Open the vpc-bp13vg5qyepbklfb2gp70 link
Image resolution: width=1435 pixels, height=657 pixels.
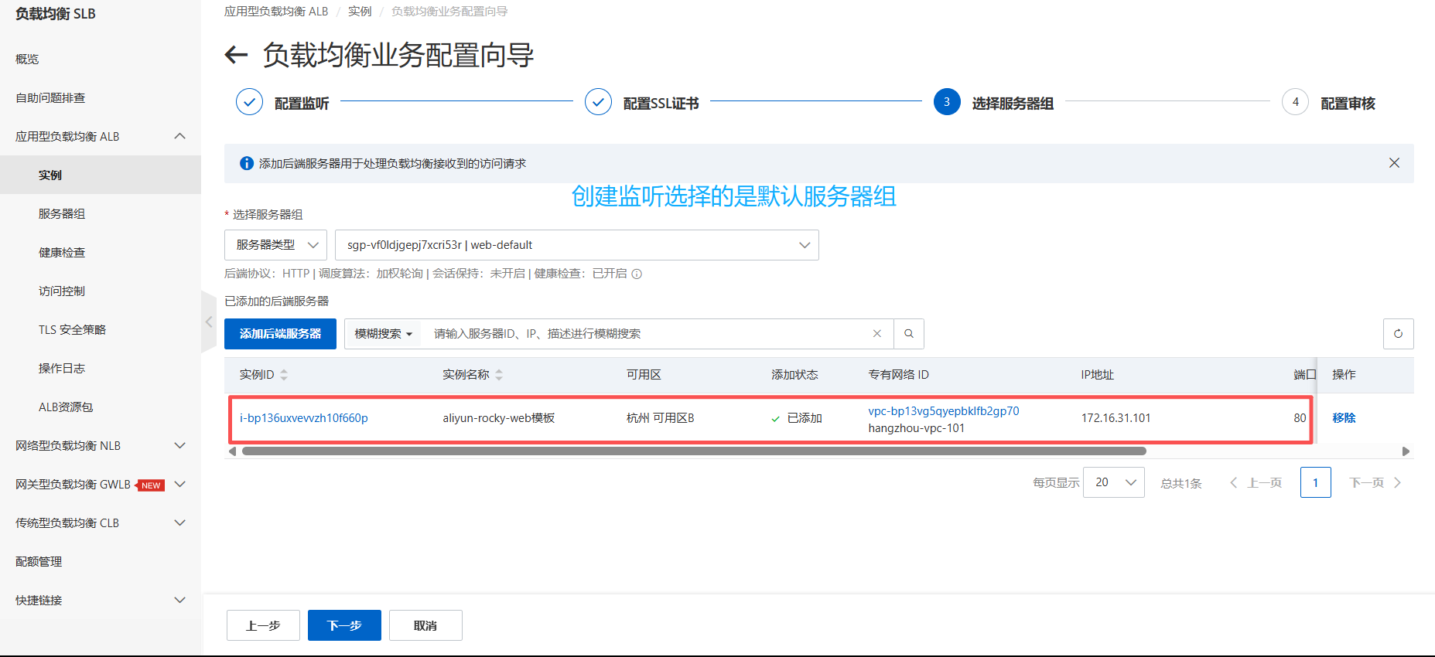944,411
